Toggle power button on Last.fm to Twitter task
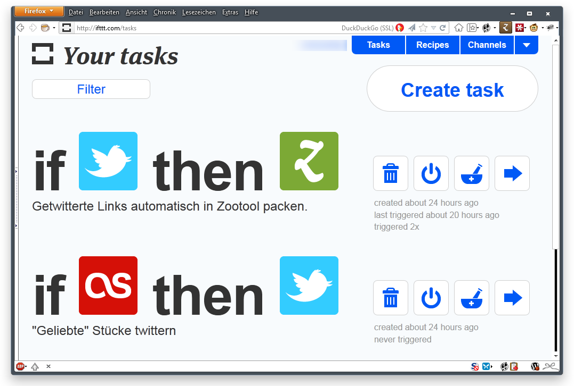Viewport: 574px width, 386px height. click(x=431, y=298)
